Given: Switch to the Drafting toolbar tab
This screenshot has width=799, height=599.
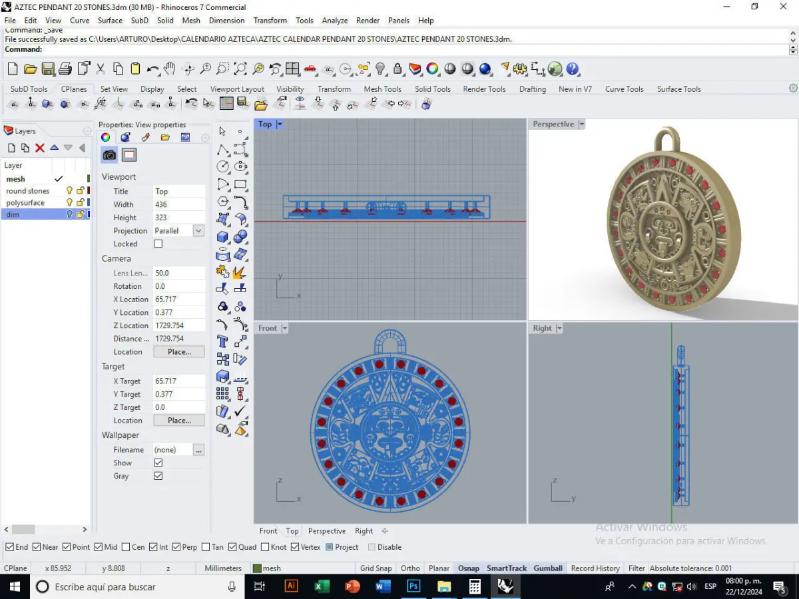Looking at the screenshot, I should (x=533, y=89).
